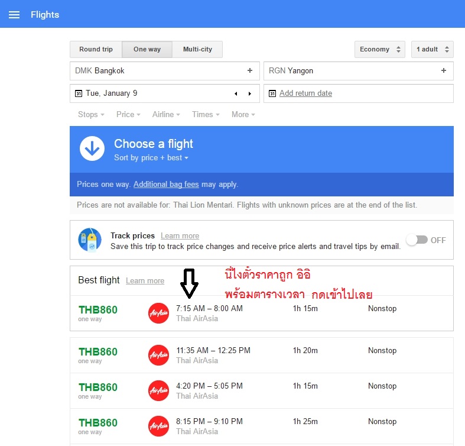Click Learn more beside Track prices
Viewport: 465px width, 446px height.
[180, 236]
